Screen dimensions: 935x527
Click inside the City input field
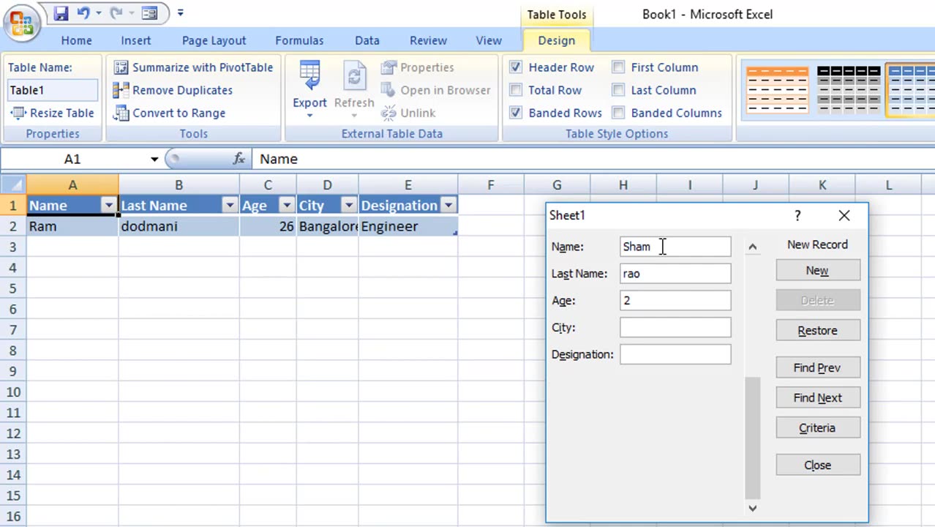(x=674, y=327)
